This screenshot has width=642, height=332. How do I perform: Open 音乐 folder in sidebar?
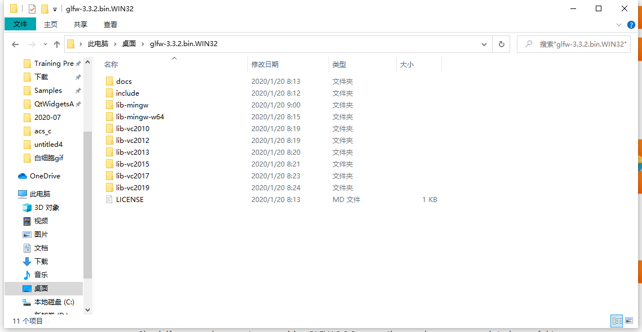(35, 275)
